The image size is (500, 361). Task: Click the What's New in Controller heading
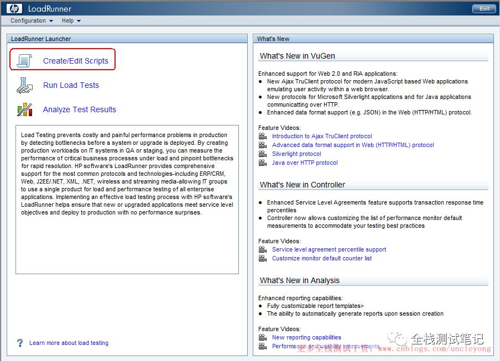click(303, 185)
